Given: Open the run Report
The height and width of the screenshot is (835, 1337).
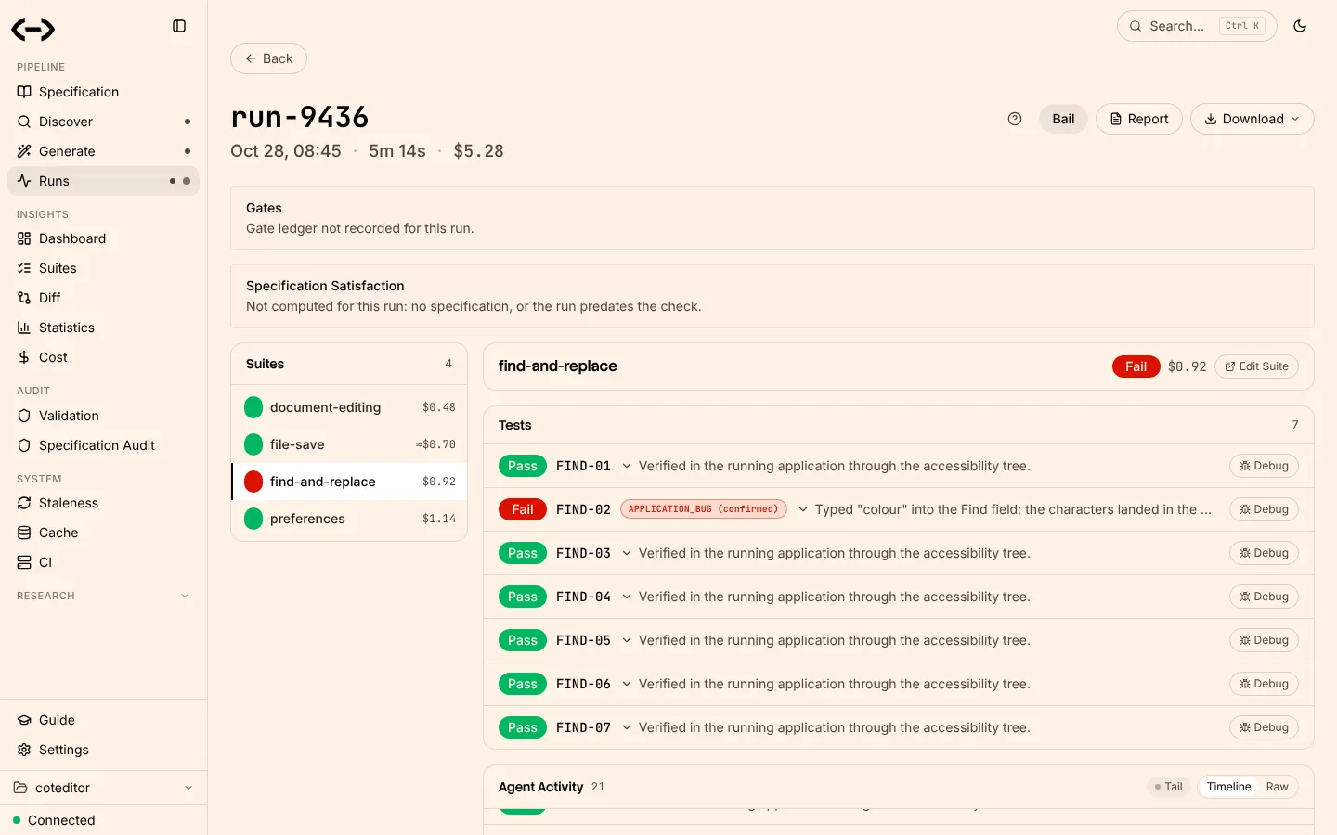Looking at the screenshot, I should 1139,119.
